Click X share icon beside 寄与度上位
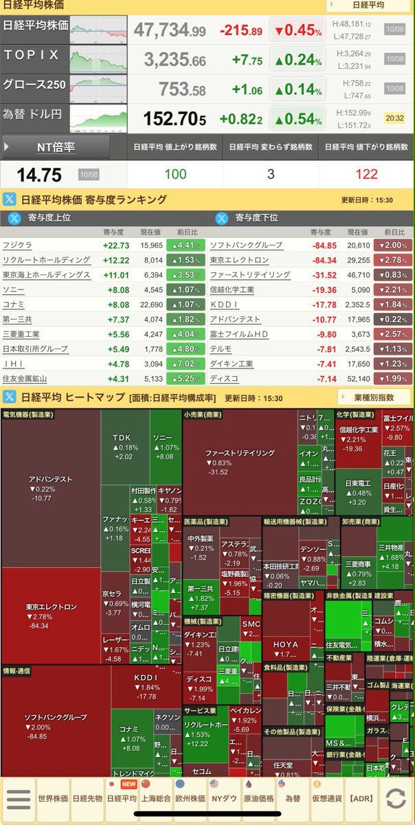The height and width of the screenshot is (825, 415). click(16, 218)
